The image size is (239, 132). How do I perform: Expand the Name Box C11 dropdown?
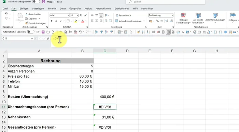point(32,39)
